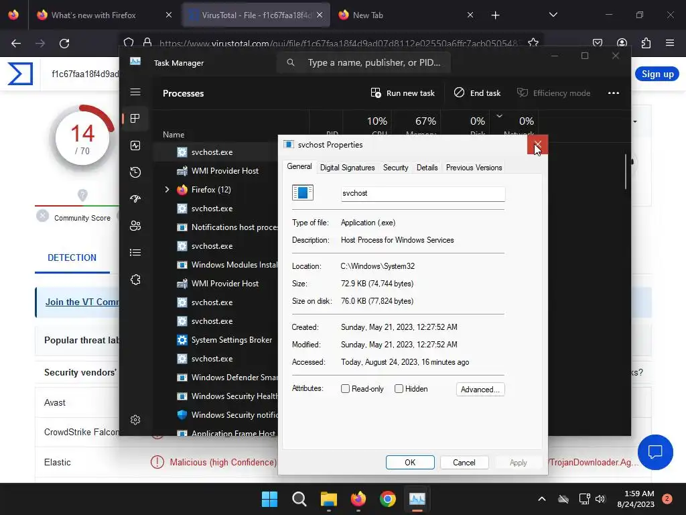Image resolution: width=686 pixels, height=515 pixels.
Task: Open taskbar clock and date
Action: pos(636,499)
